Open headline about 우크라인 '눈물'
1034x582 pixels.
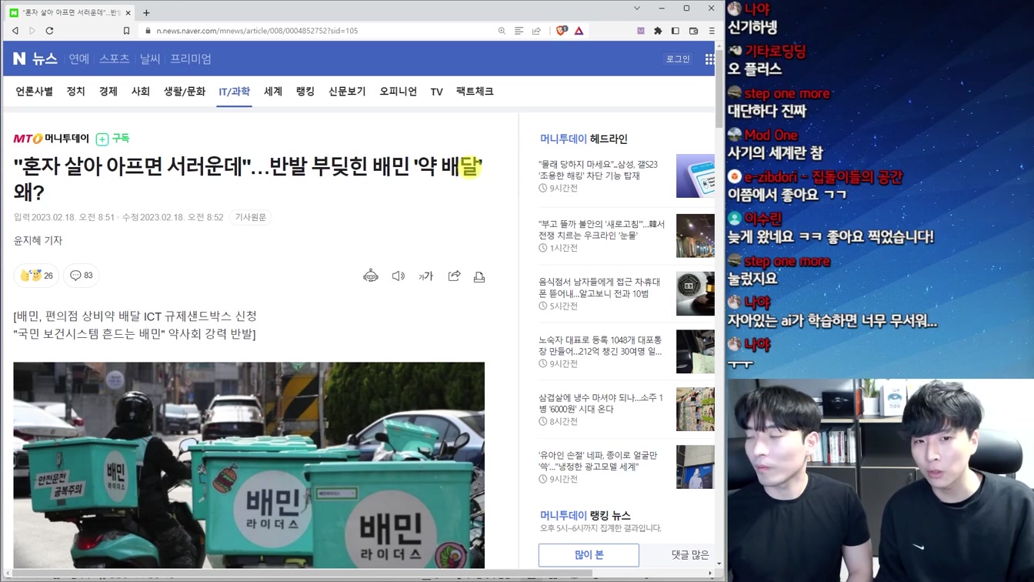602,229
